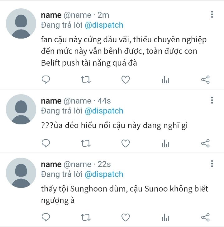This screenshot has height=227, width=224.
Task: Share the tweet posted 2m ago
Action: pyautogui.click(x=205, y=80)
